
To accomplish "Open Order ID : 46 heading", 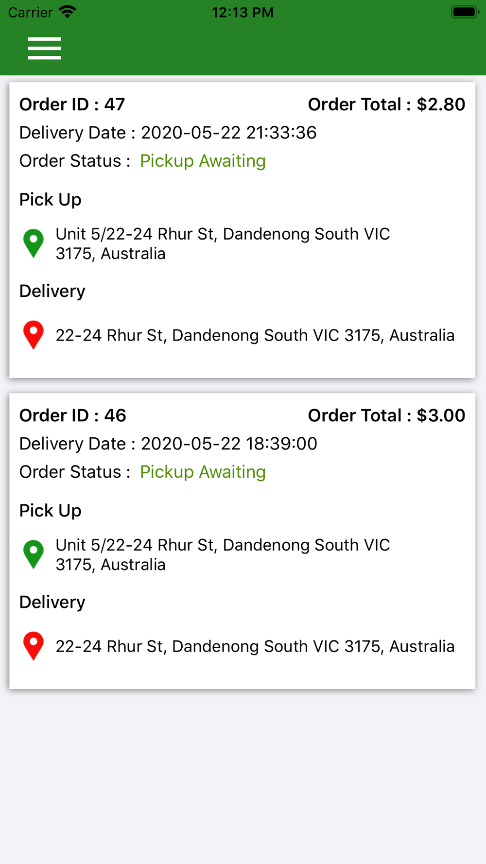I will click(x=72, y=415).
